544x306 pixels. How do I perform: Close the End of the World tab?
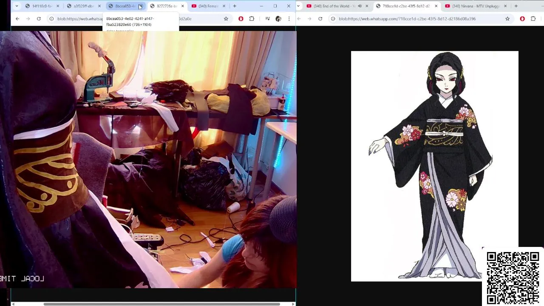pyautogui.click(x=367, y=6)
